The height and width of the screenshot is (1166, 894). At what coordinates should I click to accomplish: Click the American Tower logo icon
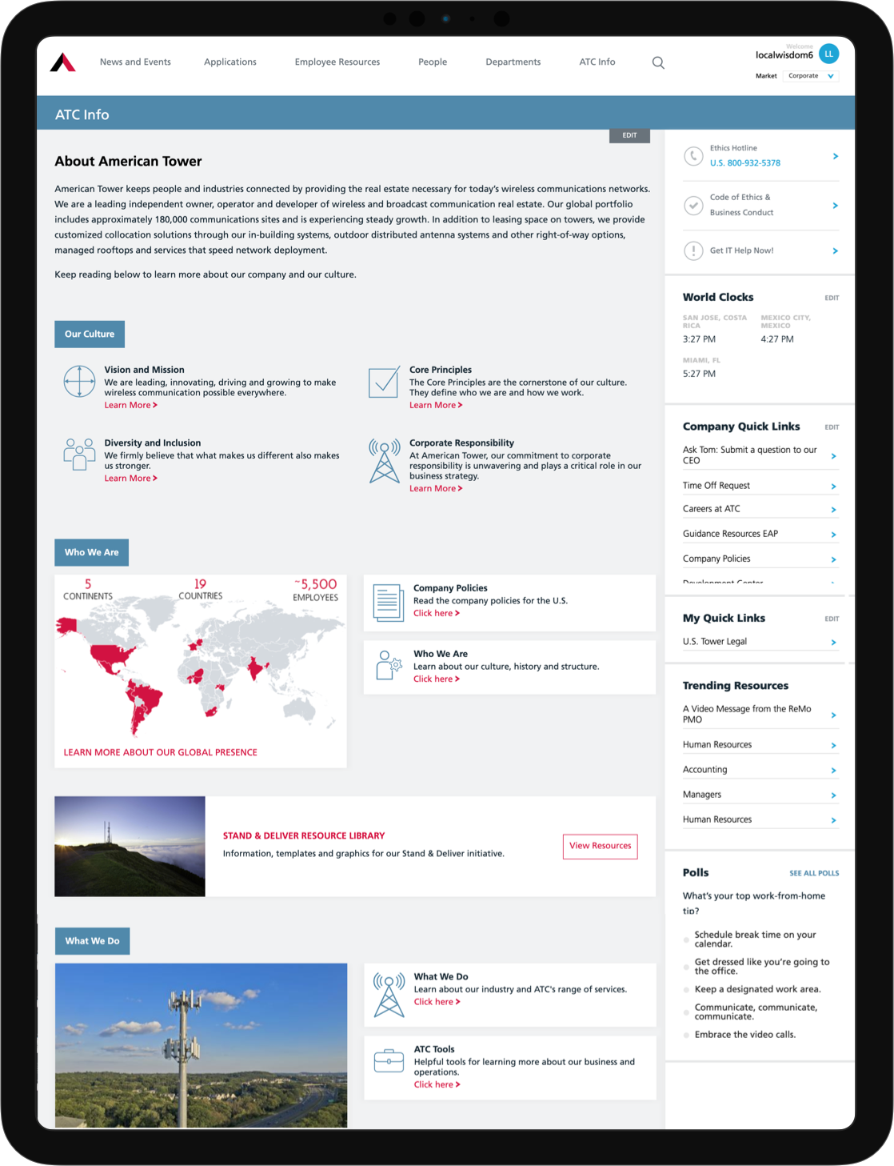click(63, 62)
